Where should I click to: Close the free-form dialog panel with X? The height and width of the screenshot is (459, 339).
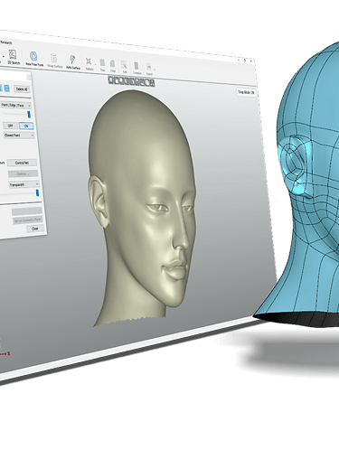29,77
